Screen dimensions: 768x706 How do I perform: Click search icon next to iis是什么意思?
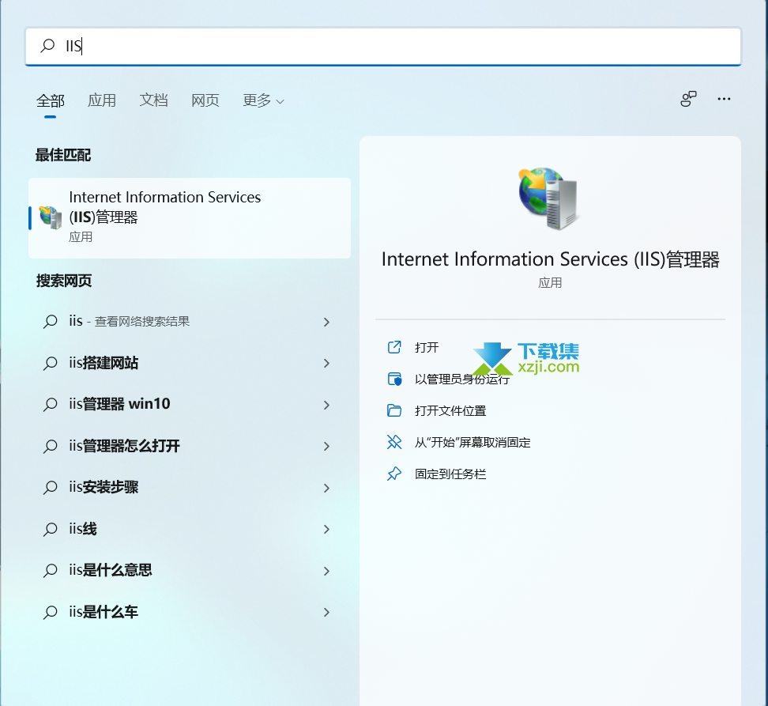point(50,570)
